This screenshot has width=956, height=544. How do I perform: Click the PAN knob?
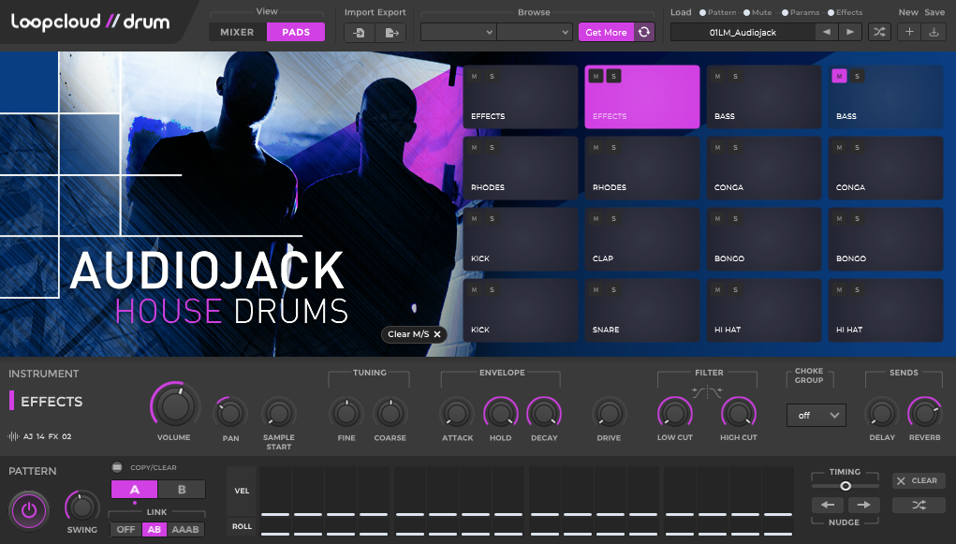(x=230, y=414)
